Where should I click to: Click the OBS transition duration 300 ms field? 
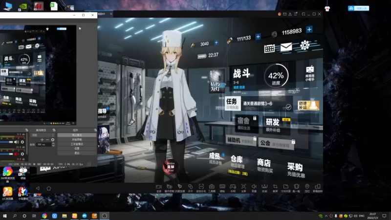point(44,144)
